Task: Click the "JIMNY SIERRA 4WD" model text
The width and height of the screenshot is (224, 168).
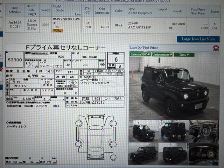Action: coord(66,21)
